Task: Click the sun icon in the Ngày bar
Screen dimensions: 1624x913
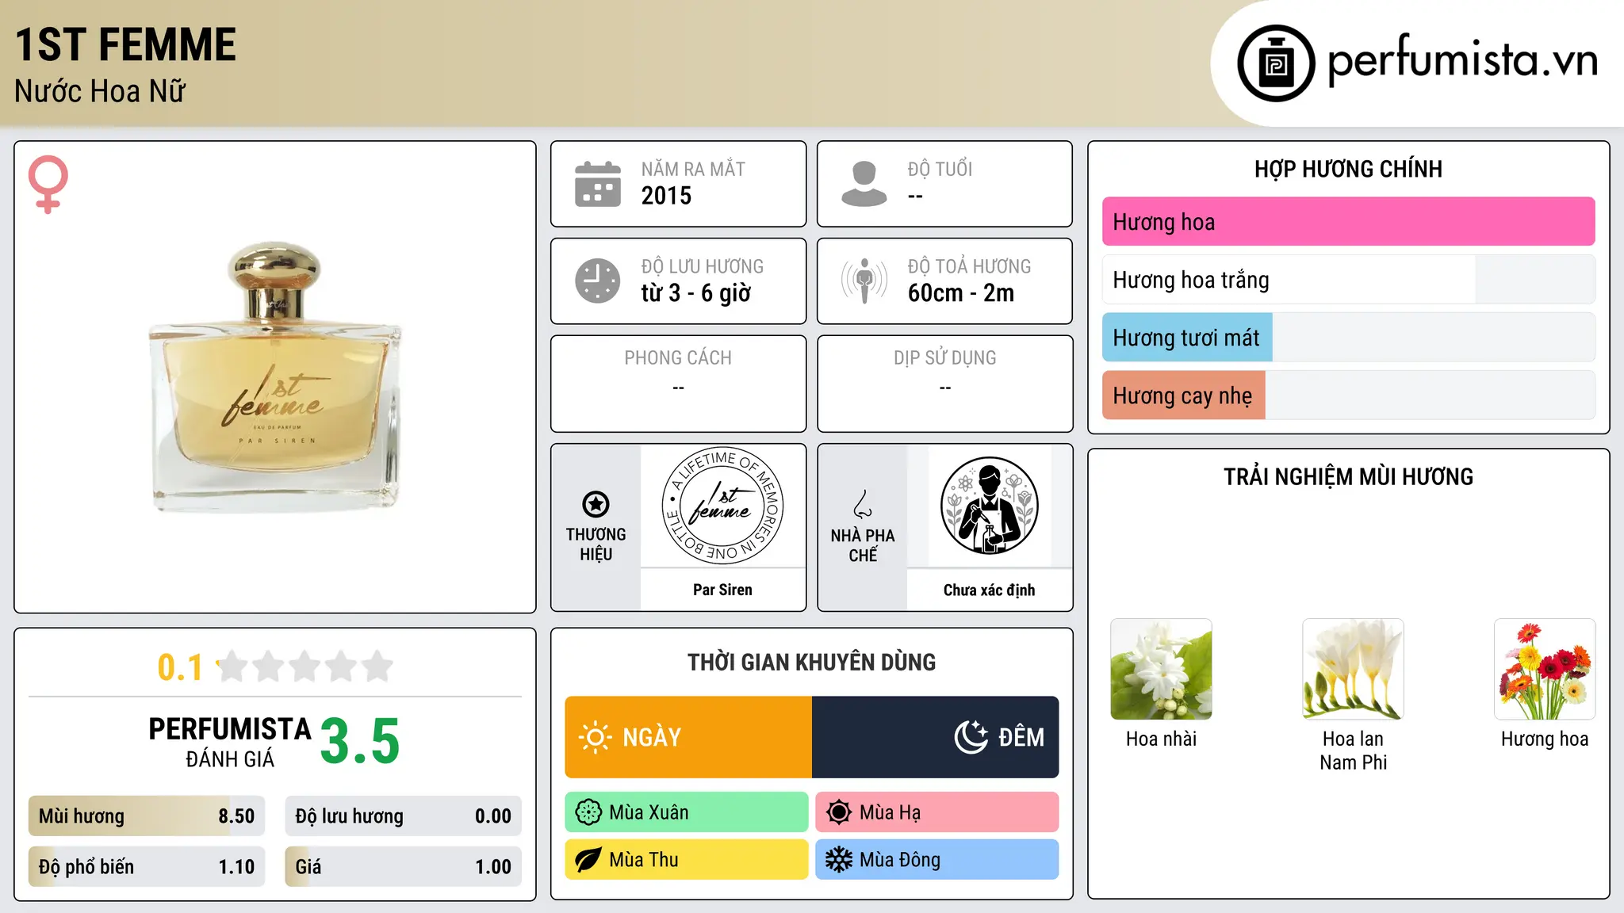Action: [596, 737]
